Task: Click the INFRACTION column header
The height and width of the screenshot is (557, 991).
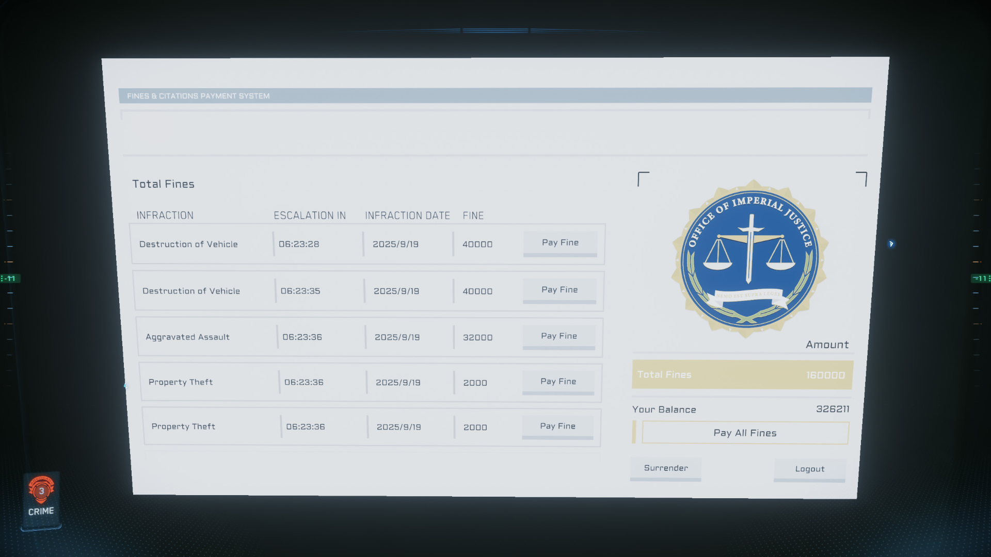Action: [x=165, y=216]
